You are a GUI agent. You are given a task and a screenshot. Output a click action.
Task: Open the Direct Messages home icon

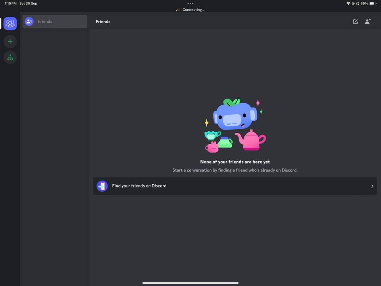point(10,23)
